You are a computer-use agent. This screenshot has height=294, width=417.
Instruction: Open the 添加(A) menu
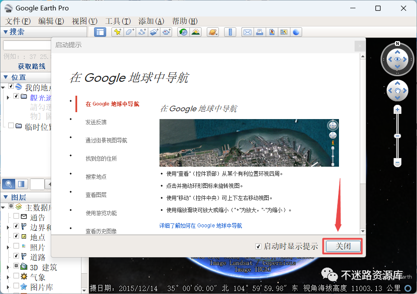[151, 21]
